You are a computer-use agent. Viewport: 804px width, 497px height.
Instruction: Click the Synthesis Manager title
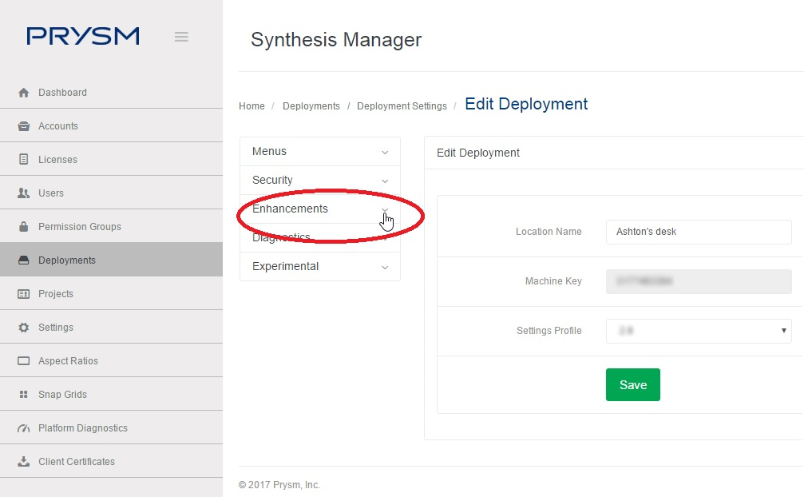336,40
